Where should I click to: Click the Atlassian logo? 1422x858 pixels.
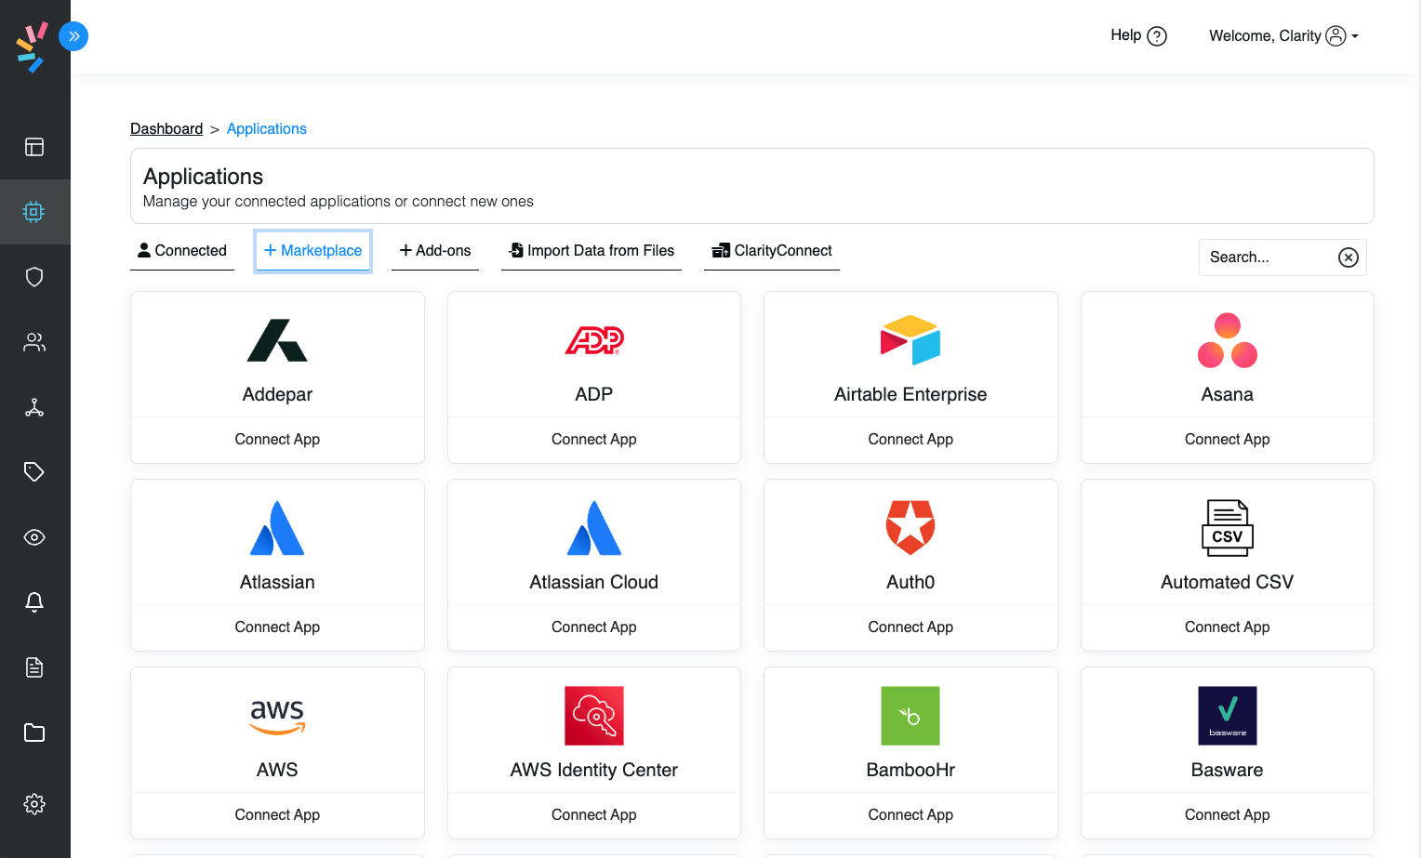coord(277,528)
